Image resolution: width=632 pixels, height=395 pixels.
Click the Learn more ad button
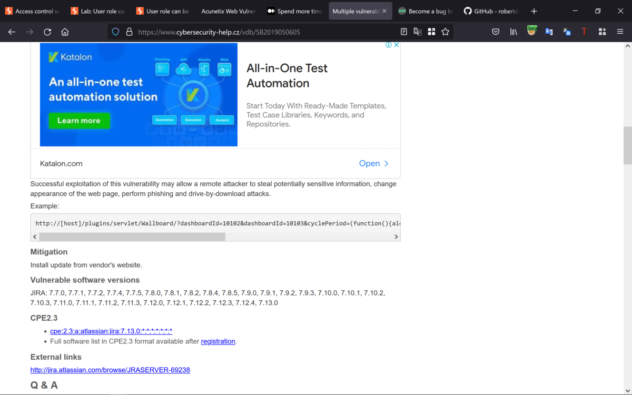(79, 121)
